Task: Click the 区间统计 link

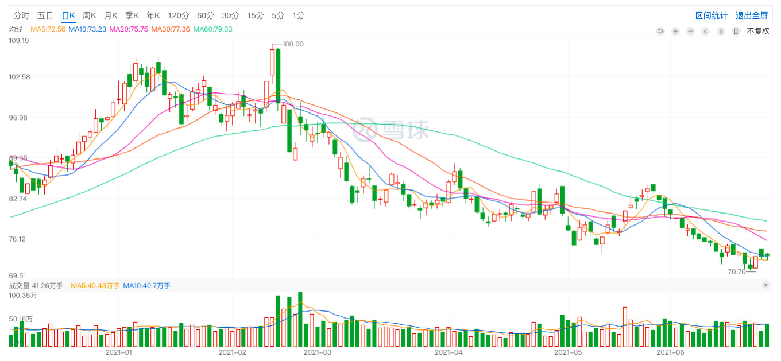Action: [x=711, y=15]
